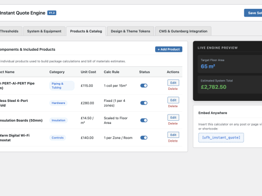Edit the Steel 4-Port Manifold row
The image size is (262, 196).
coord(173,100)
